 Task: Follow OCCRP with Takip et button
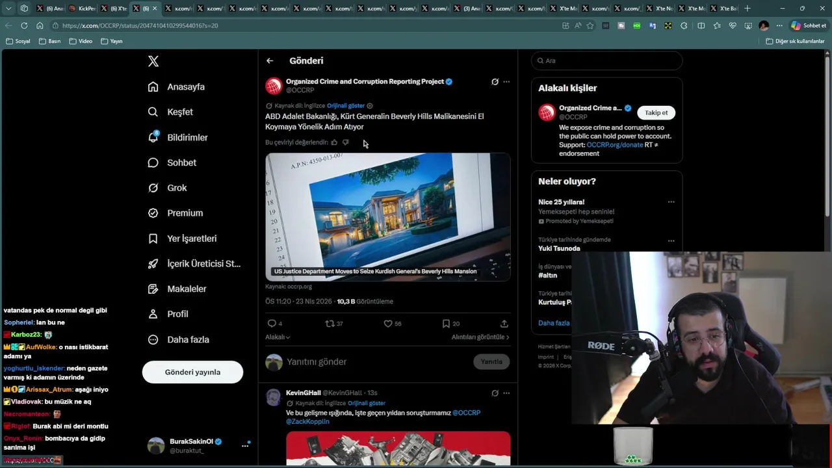[656, 112]
